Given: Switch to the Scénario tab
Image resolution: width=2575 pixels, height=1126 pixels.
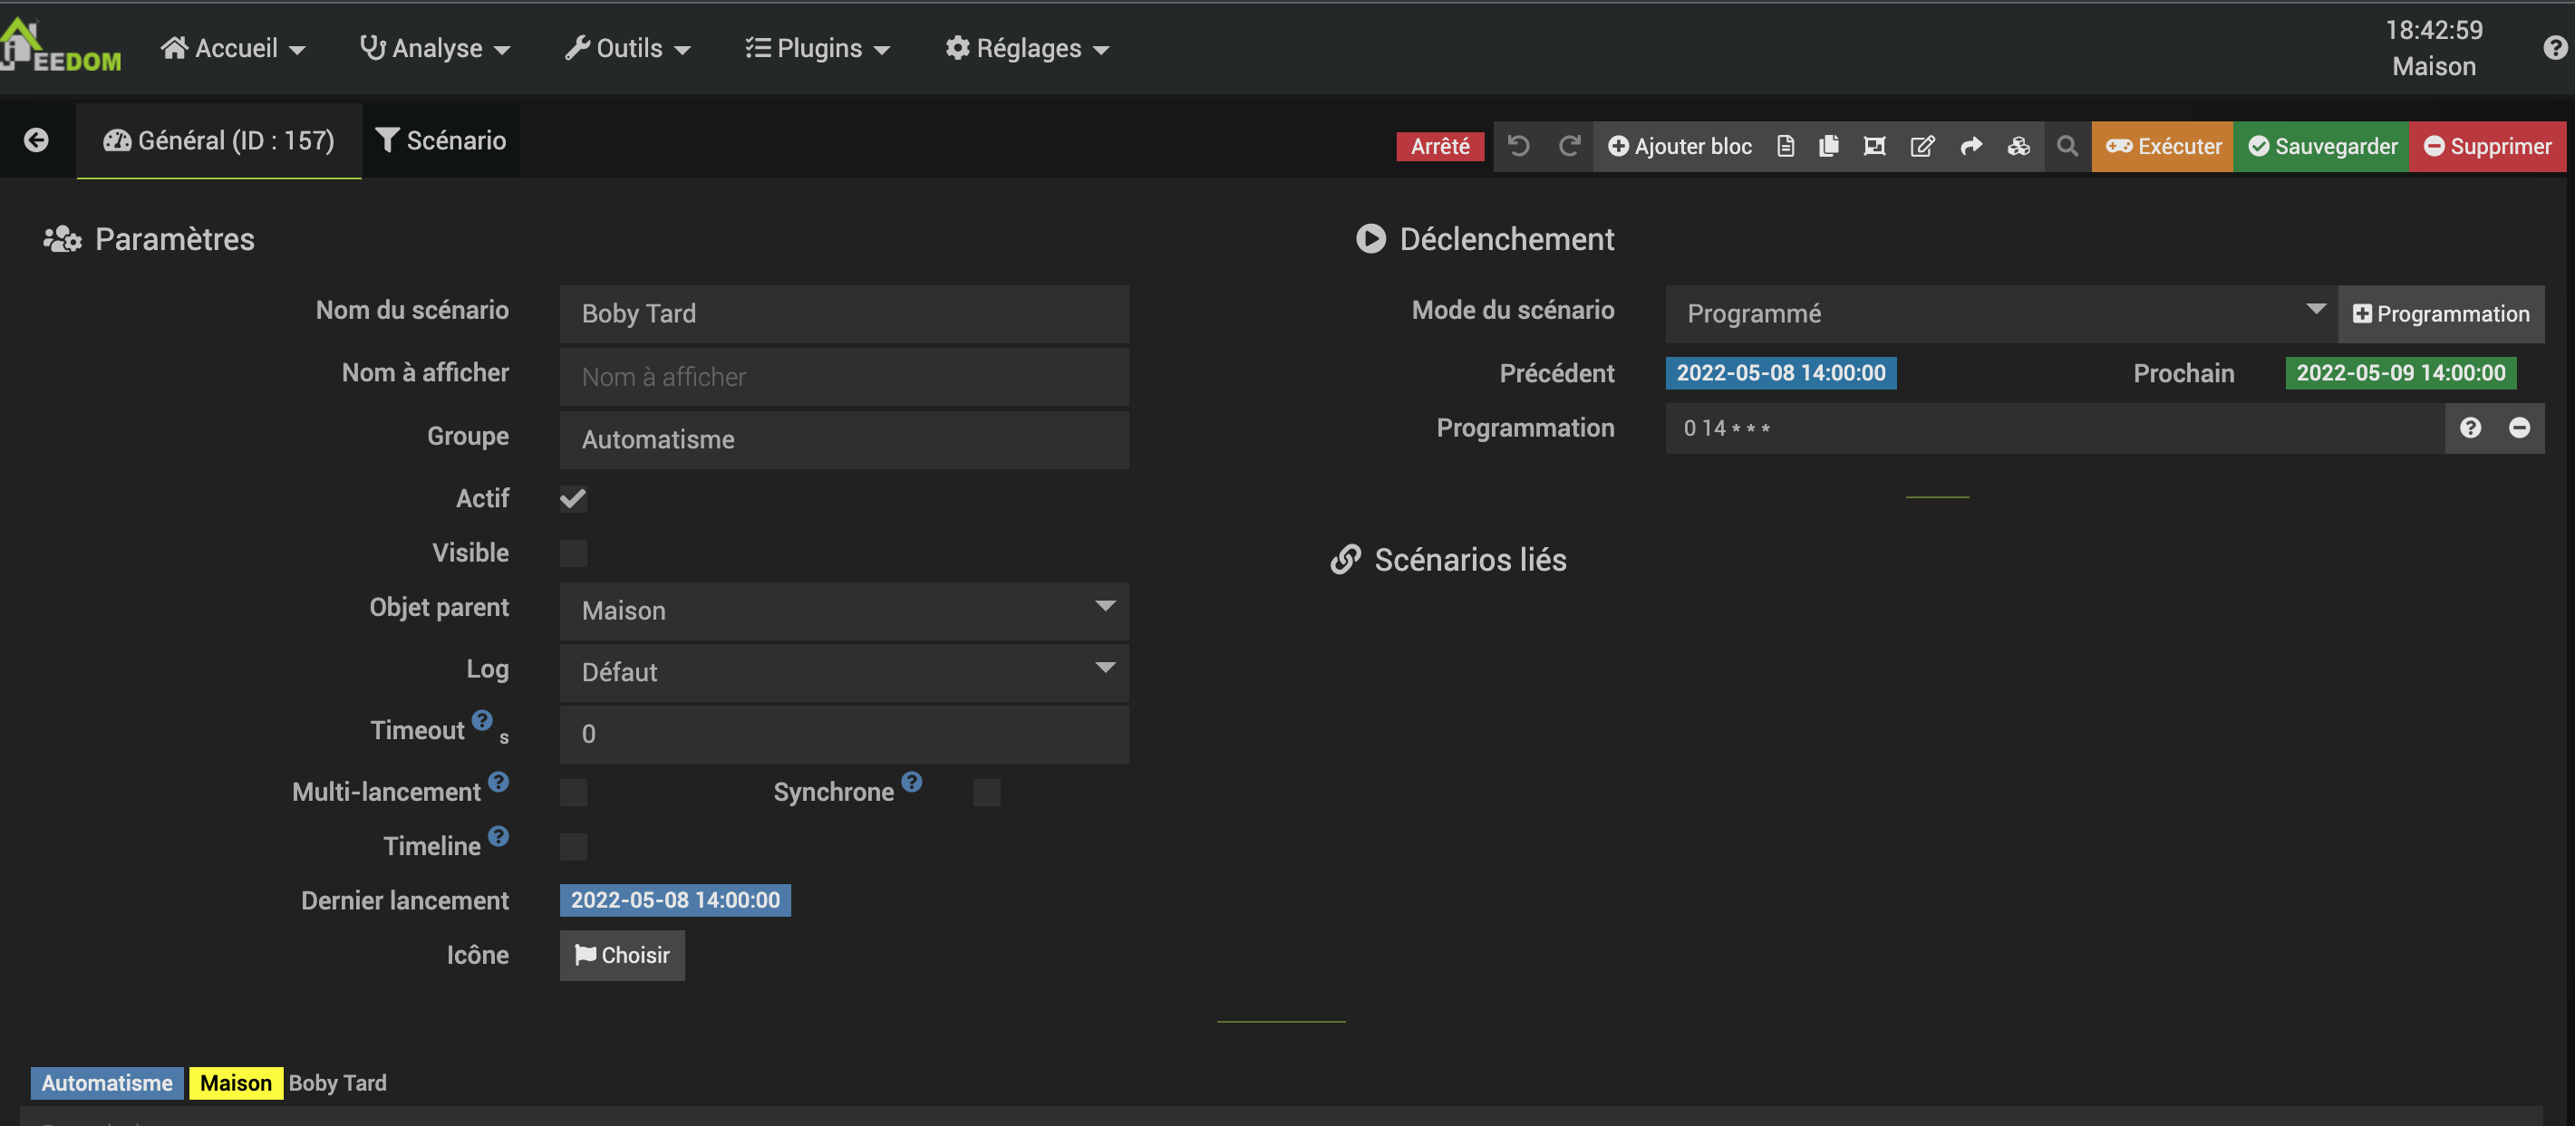Looking at the screenshot, I should tap(440, 141).
